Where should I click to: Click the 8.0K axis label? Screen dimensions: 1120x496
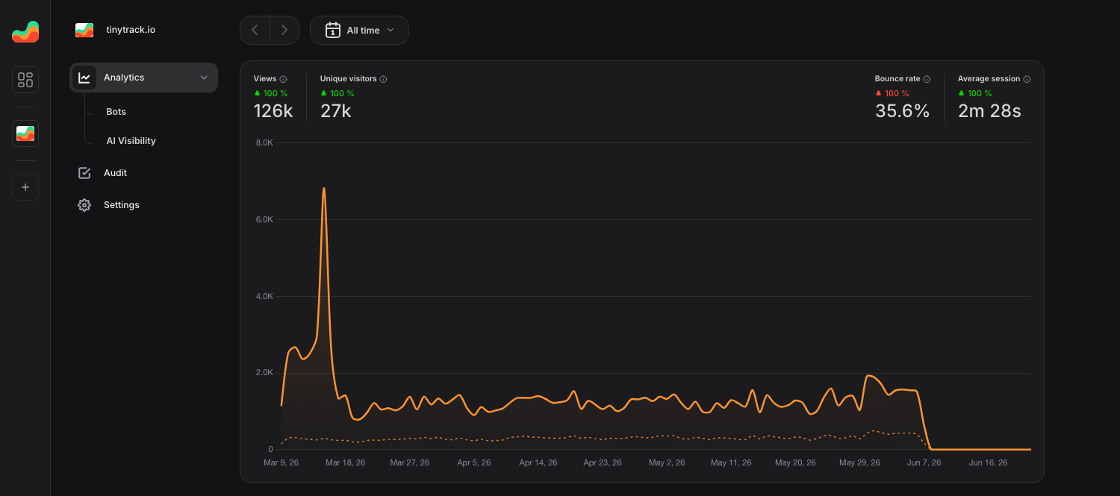(x=265, y=142)
